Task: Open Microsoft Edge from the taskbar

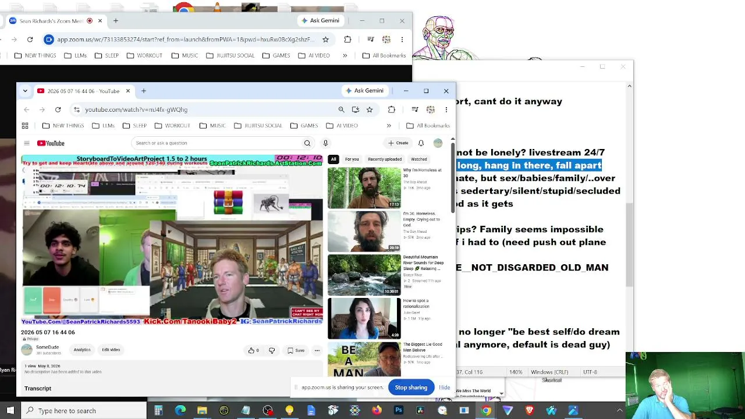Action: (180, 411)
